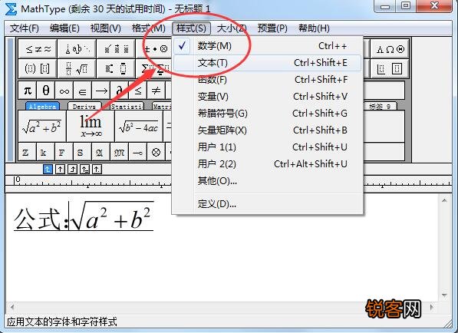458x333 pixels.
Task: Click the ruler zero mark
Action: (x=18, y=180)
